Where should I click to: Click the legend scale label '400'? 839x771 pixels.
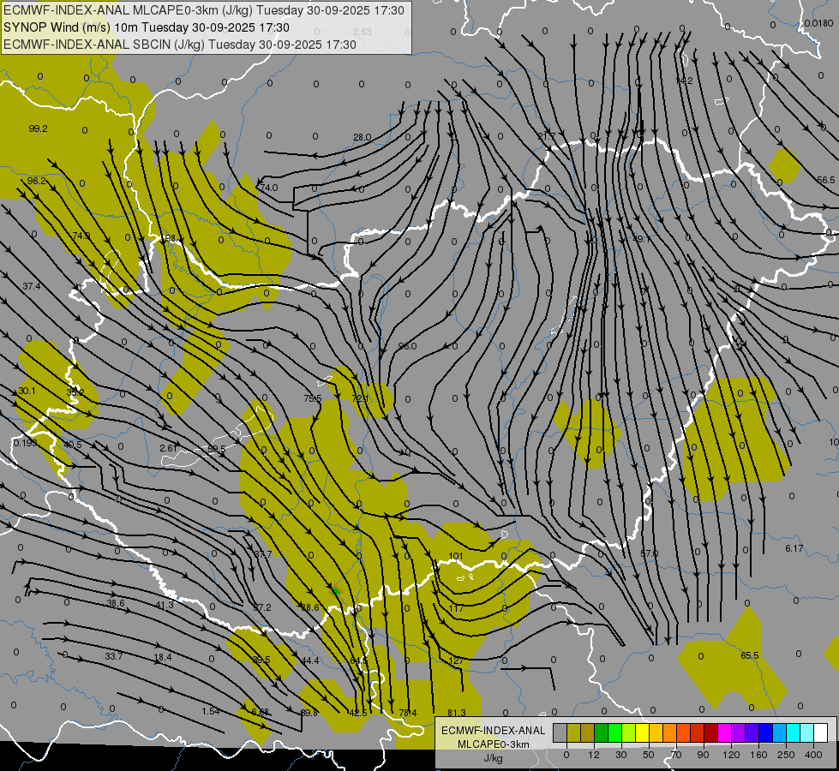tap(813, 755)
